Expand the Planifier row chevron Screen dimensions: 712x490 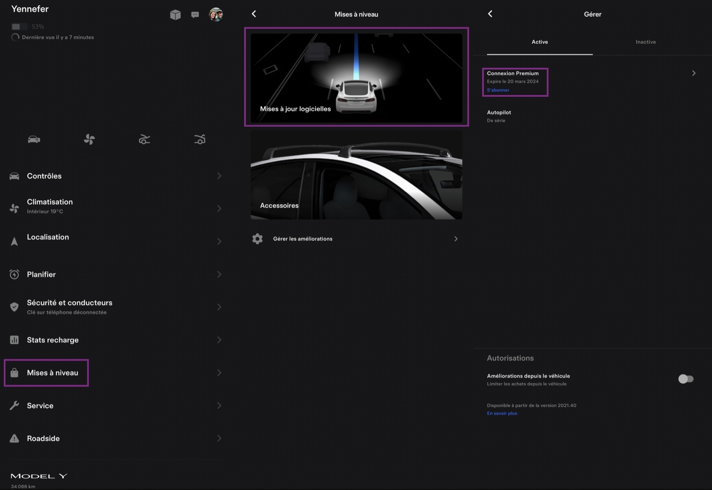coord(219,274)
